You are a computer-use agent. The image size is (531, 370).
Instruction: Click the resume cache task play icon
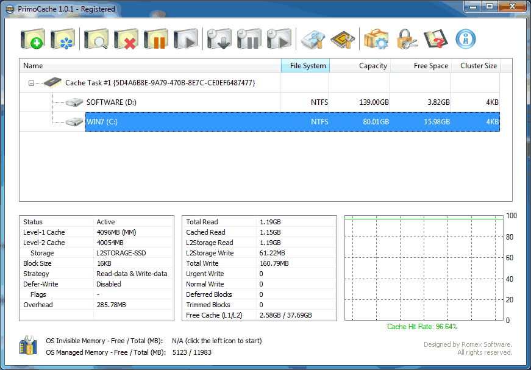(185, 39)
